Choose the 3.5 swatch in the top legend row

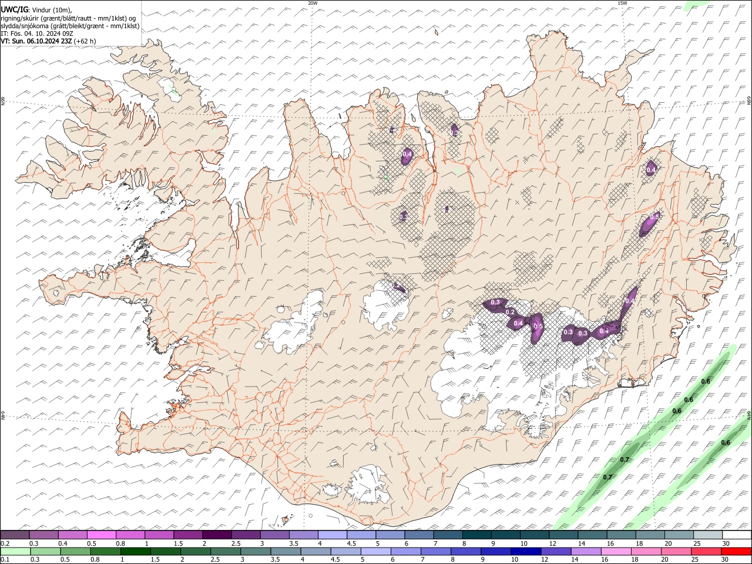(303, 535)
